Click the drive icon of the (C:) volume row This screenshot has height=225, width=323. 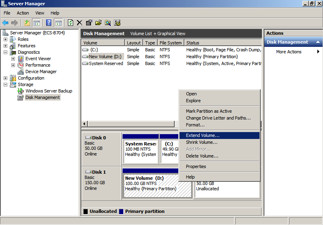pyautogui.click(x=85, y=50)
